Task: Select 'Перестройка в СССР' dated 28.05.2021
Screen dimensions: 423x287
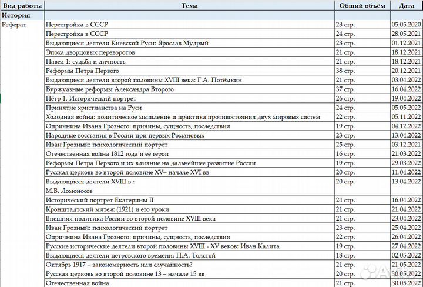Action: pos(189,34)
